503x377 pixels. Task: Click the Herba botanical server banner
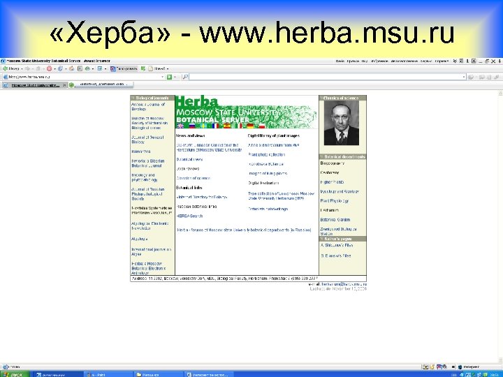[247, 112]
